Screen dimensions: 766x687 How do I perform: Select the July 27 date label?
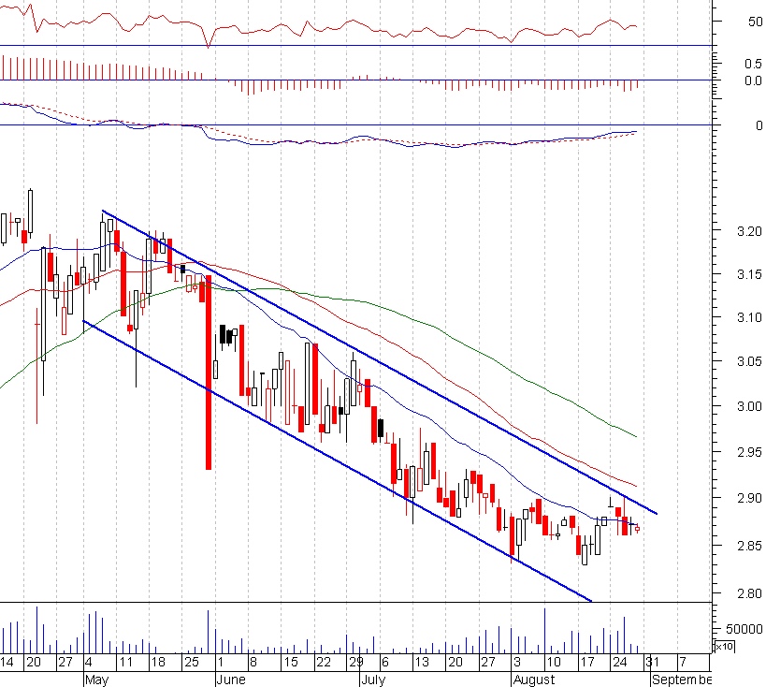click(488, 663)
